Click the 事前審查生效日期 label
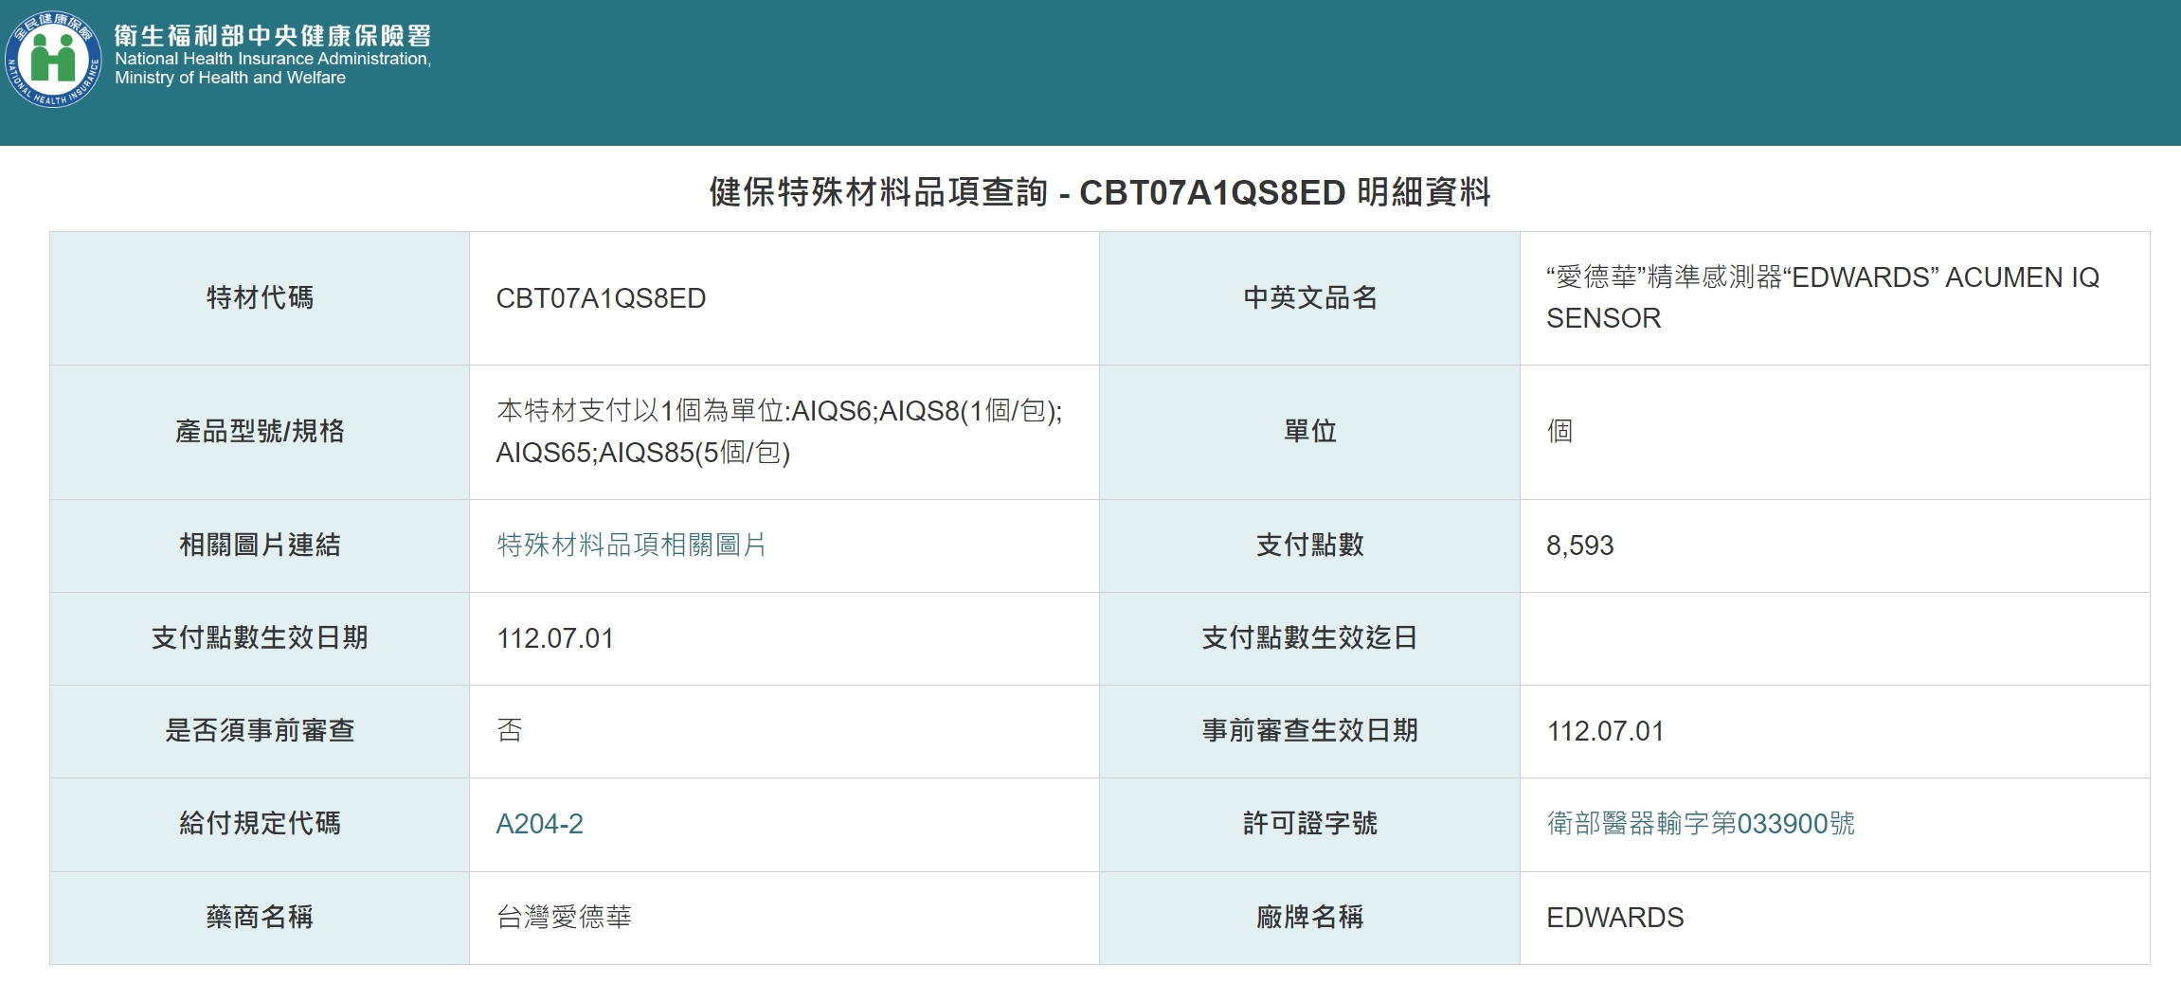 pos(1309,731)
